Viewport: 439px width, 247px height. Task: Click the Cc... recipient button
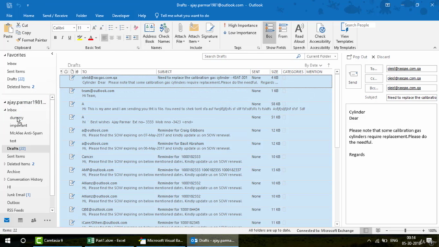tap(374, 78)
